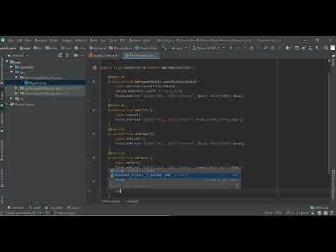Viewport: 336px width, 252px height.
Task: Choose the first autocomplete popup suggestion
Action: pyautogui.click(x=174, y=171)
